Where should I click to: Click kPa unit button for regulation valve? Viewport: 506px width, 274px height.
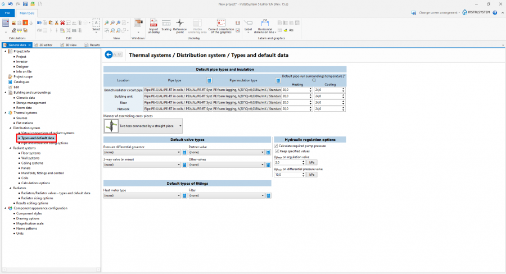311,162
